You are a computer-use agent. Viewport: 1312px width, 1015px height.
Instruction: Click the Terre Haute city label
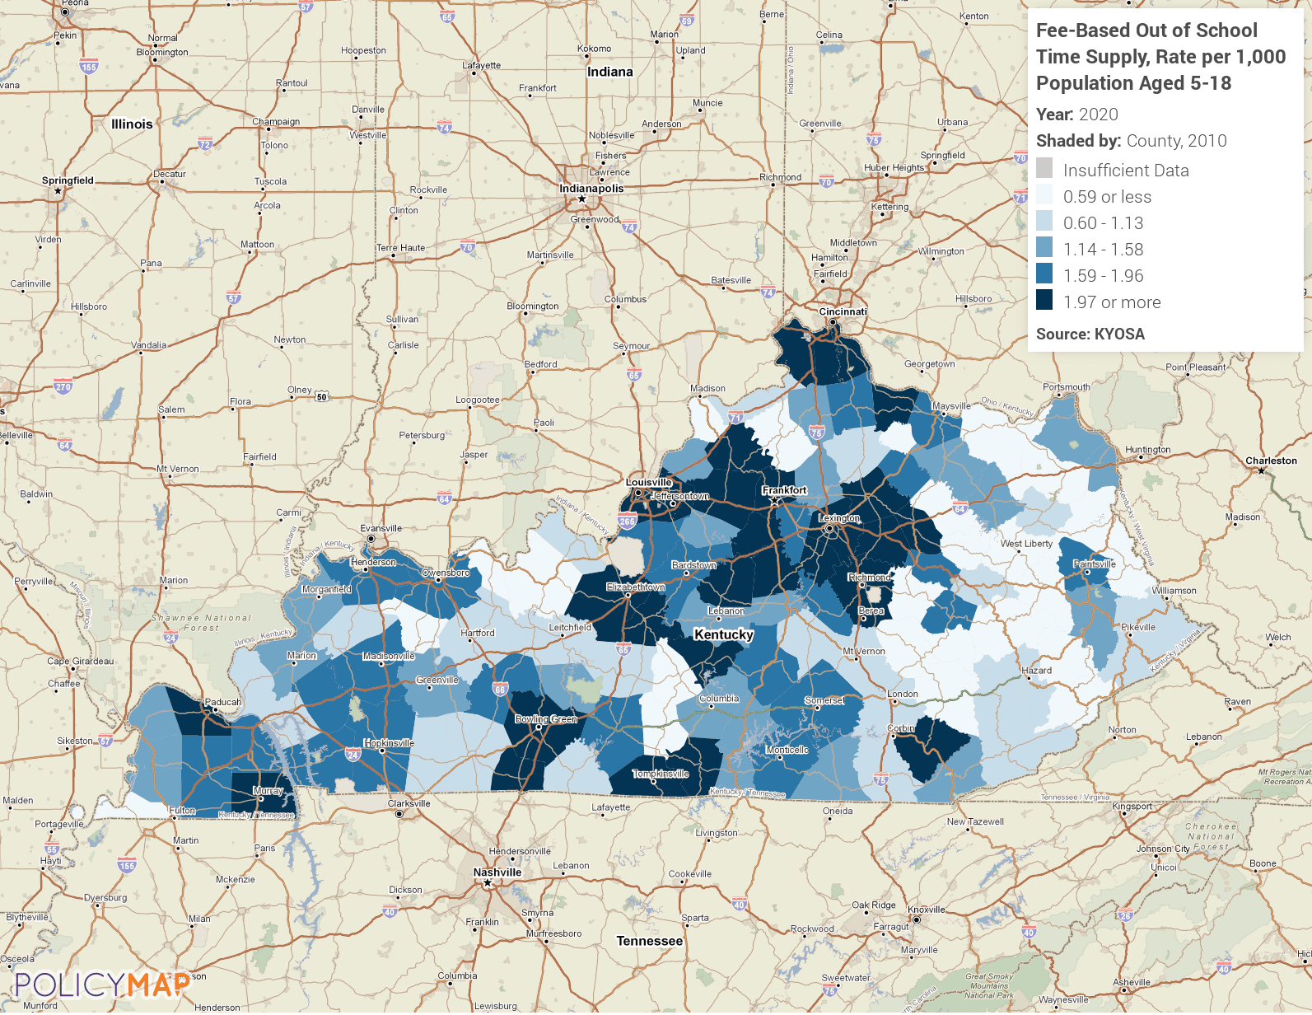[401, 248]
